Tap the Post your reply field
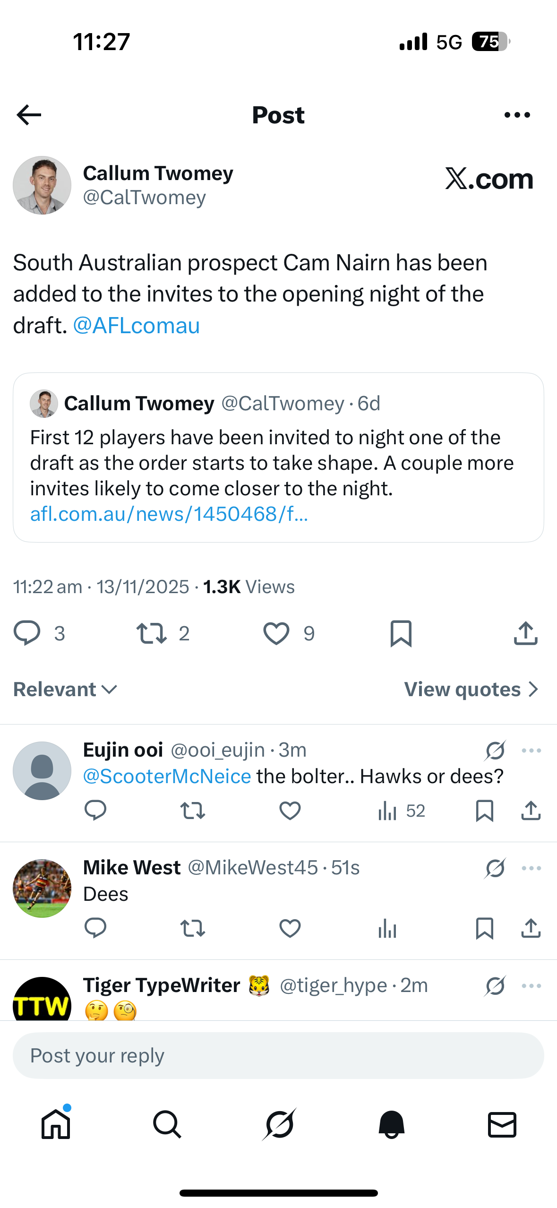The height and width of the screenshot is (1208, 557). (278, 1055)
